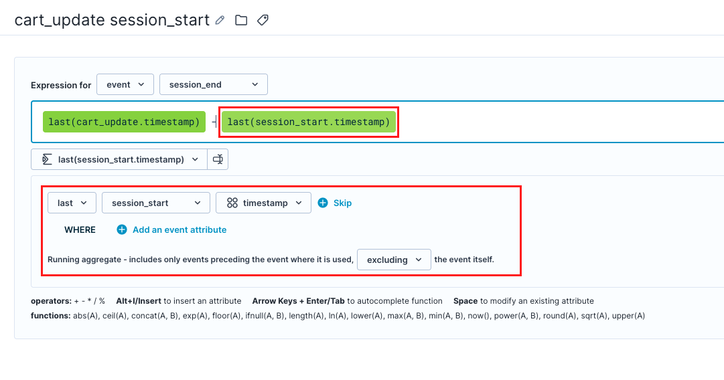
Task: Click the plus icon beside Skip
Action: 323,203
